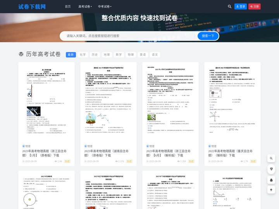Go to the 首页 home menu item
The height and width of the screenshot is (209, 279).
pos(67,7)
